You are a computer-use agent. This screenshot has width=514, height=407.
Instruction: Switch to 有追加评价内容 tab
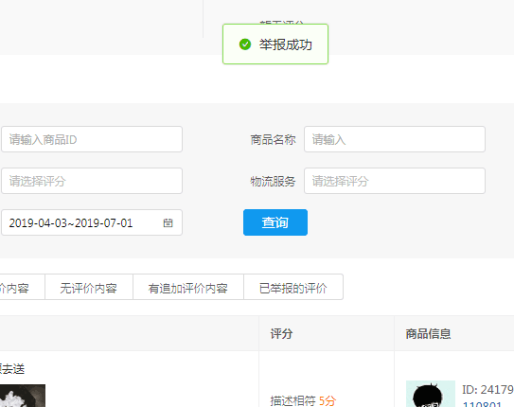coord(188,289)
